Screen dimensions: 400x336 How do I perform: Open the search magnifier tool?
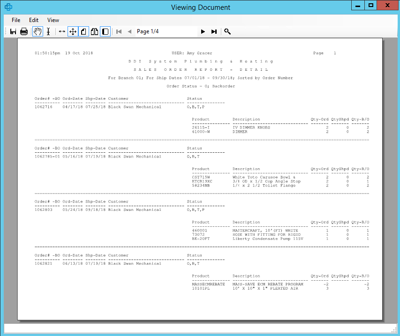[x=227, y=31]
